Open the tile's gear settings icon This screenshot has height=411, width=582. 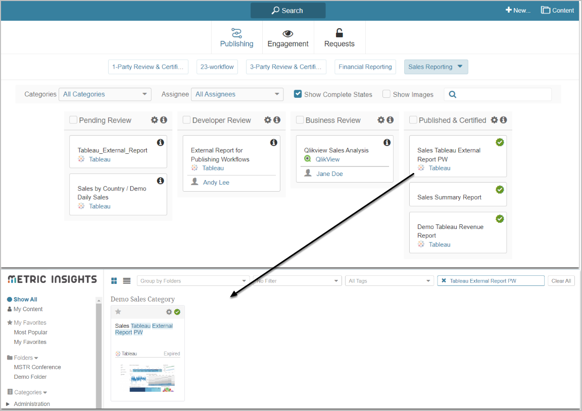169,312
